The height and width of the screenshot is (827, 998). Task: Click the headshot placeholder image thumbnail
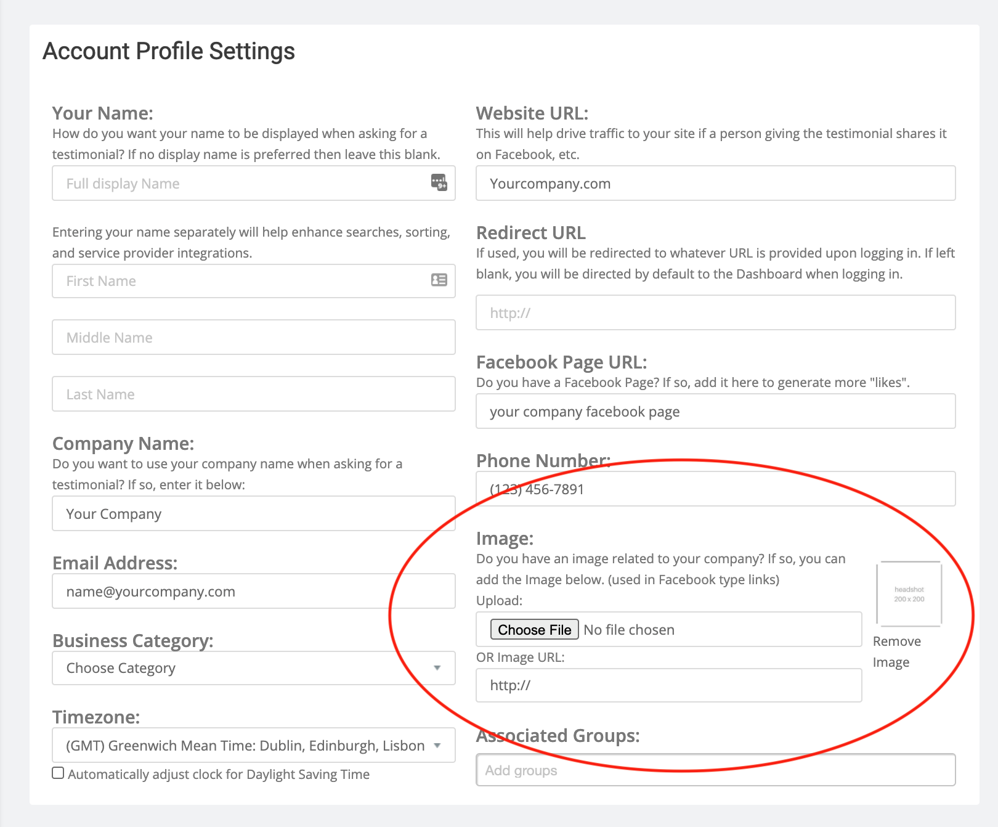(x=909, y=594)
